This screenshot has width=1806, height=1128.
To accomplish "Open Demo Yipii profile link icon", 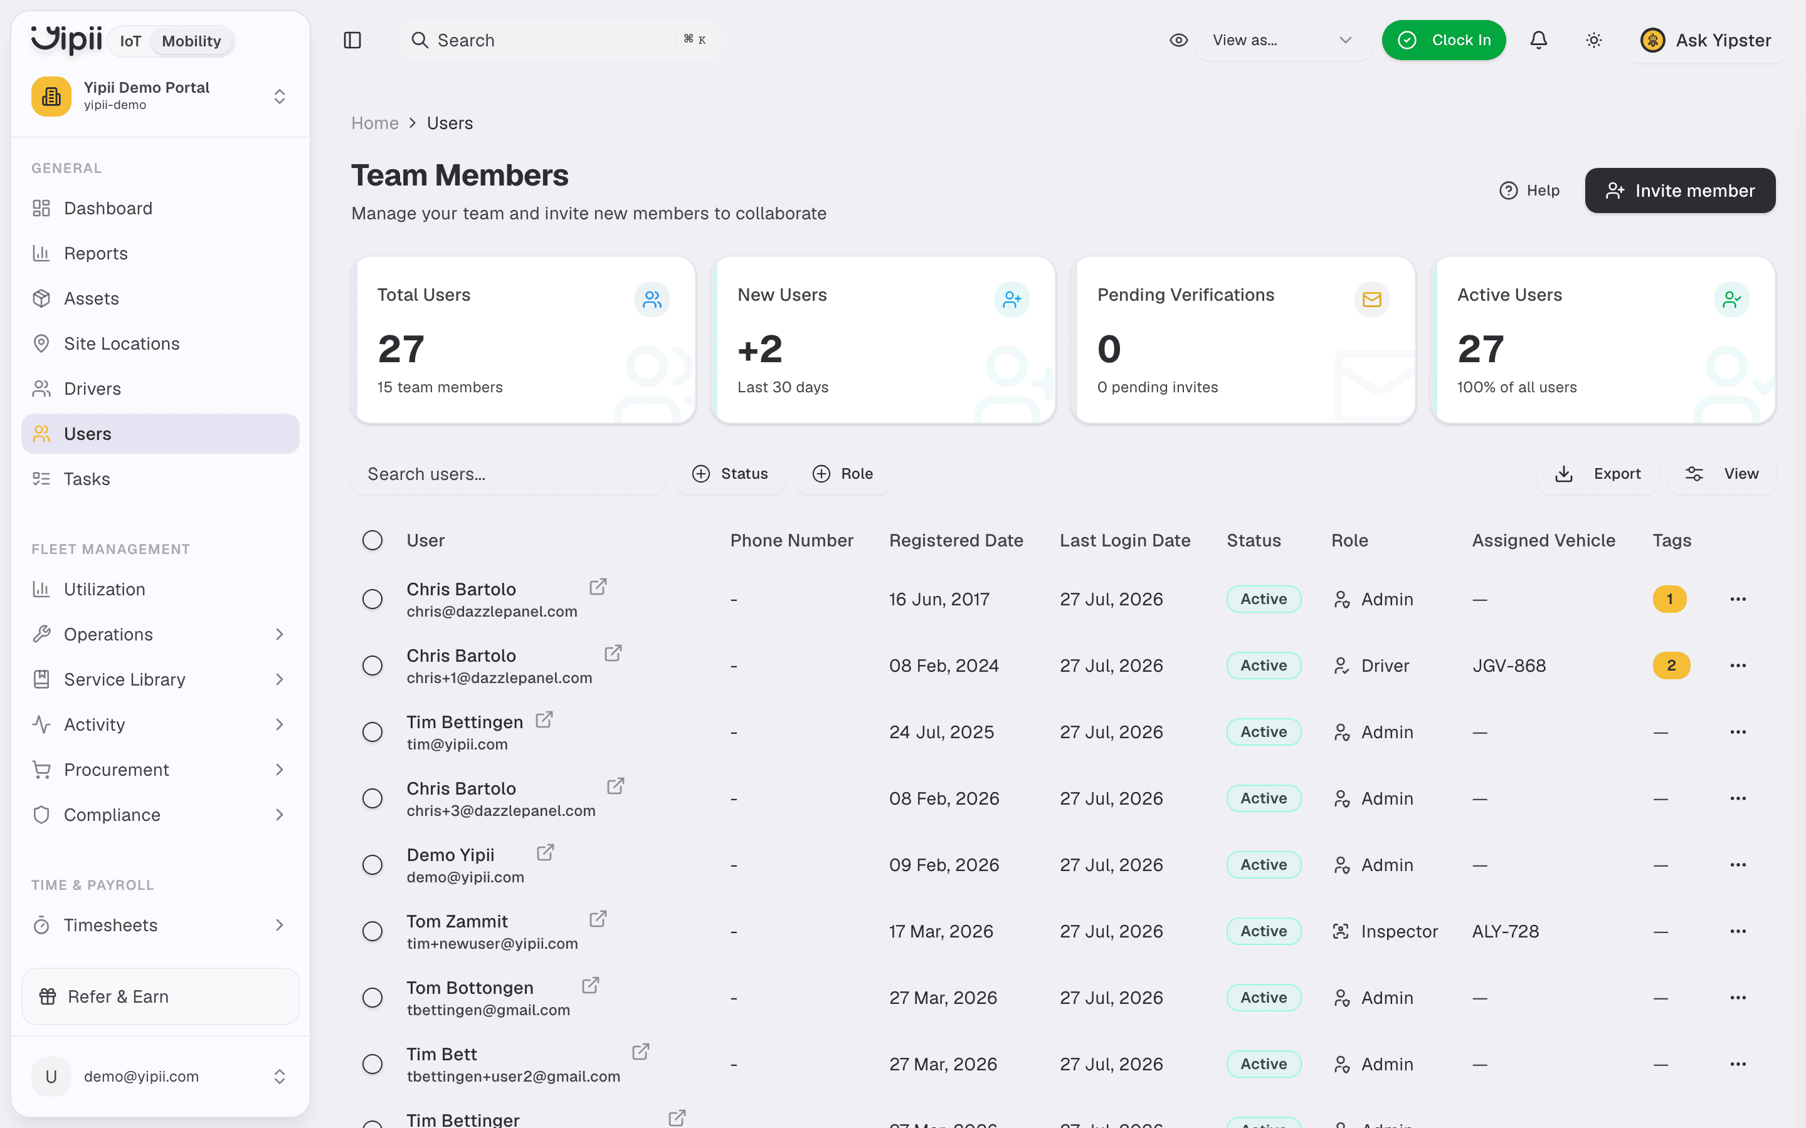I will (546, 852).
